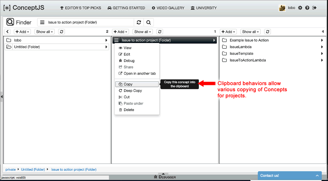This screenshot has height=181, width=328.
Task: Choose Deep Copy in context menu
Action: click(137, 91)
